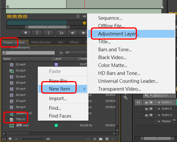The height and width of the screenshot is (142, 177).
Task: Click the Add Marker button
Action: click(x=26, y=33)
